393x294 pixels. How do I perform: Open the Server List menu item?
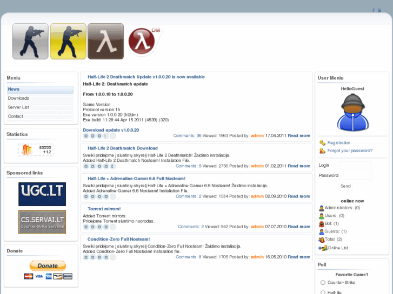pos(40,107)
